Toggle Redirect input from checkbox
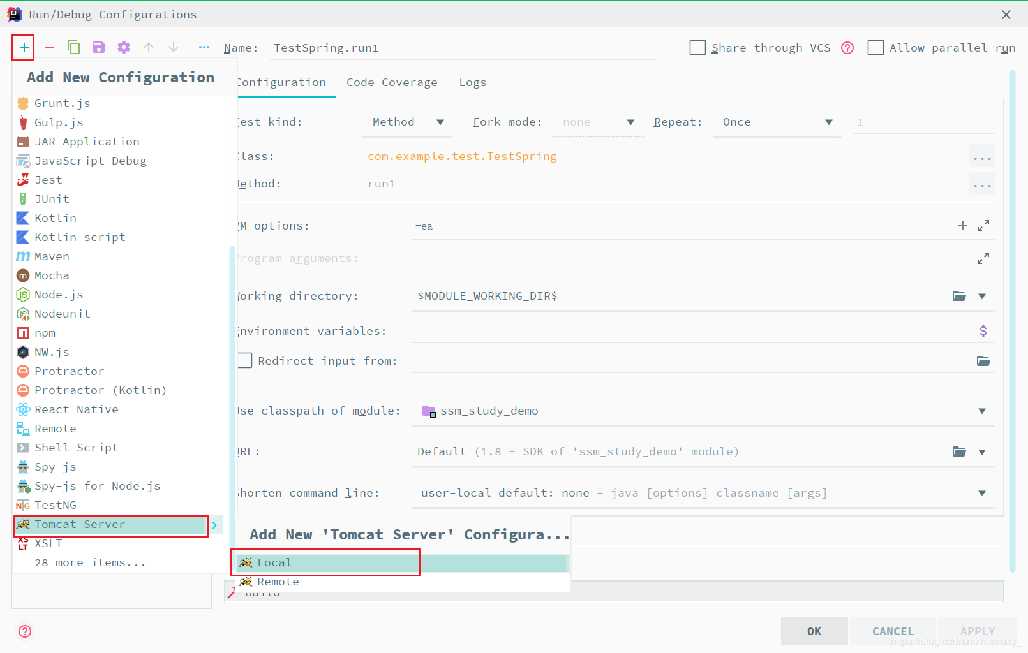 click(x=245, y=360)
